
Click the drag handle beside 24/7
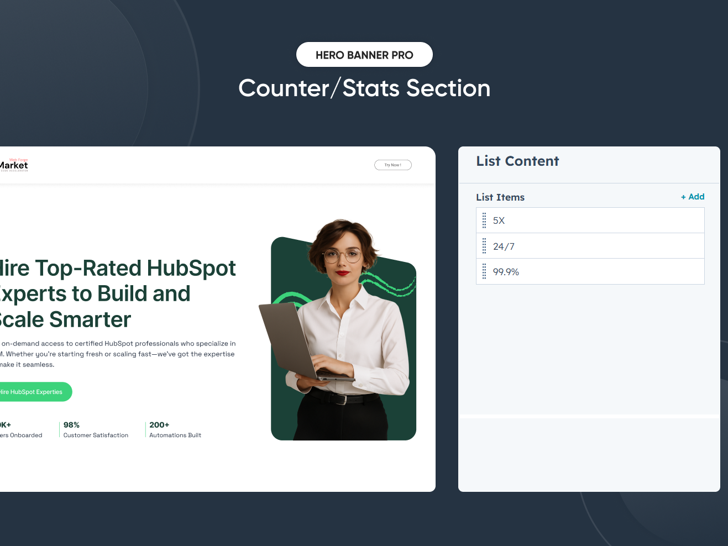pyautogui.click(x=484, y=246)
